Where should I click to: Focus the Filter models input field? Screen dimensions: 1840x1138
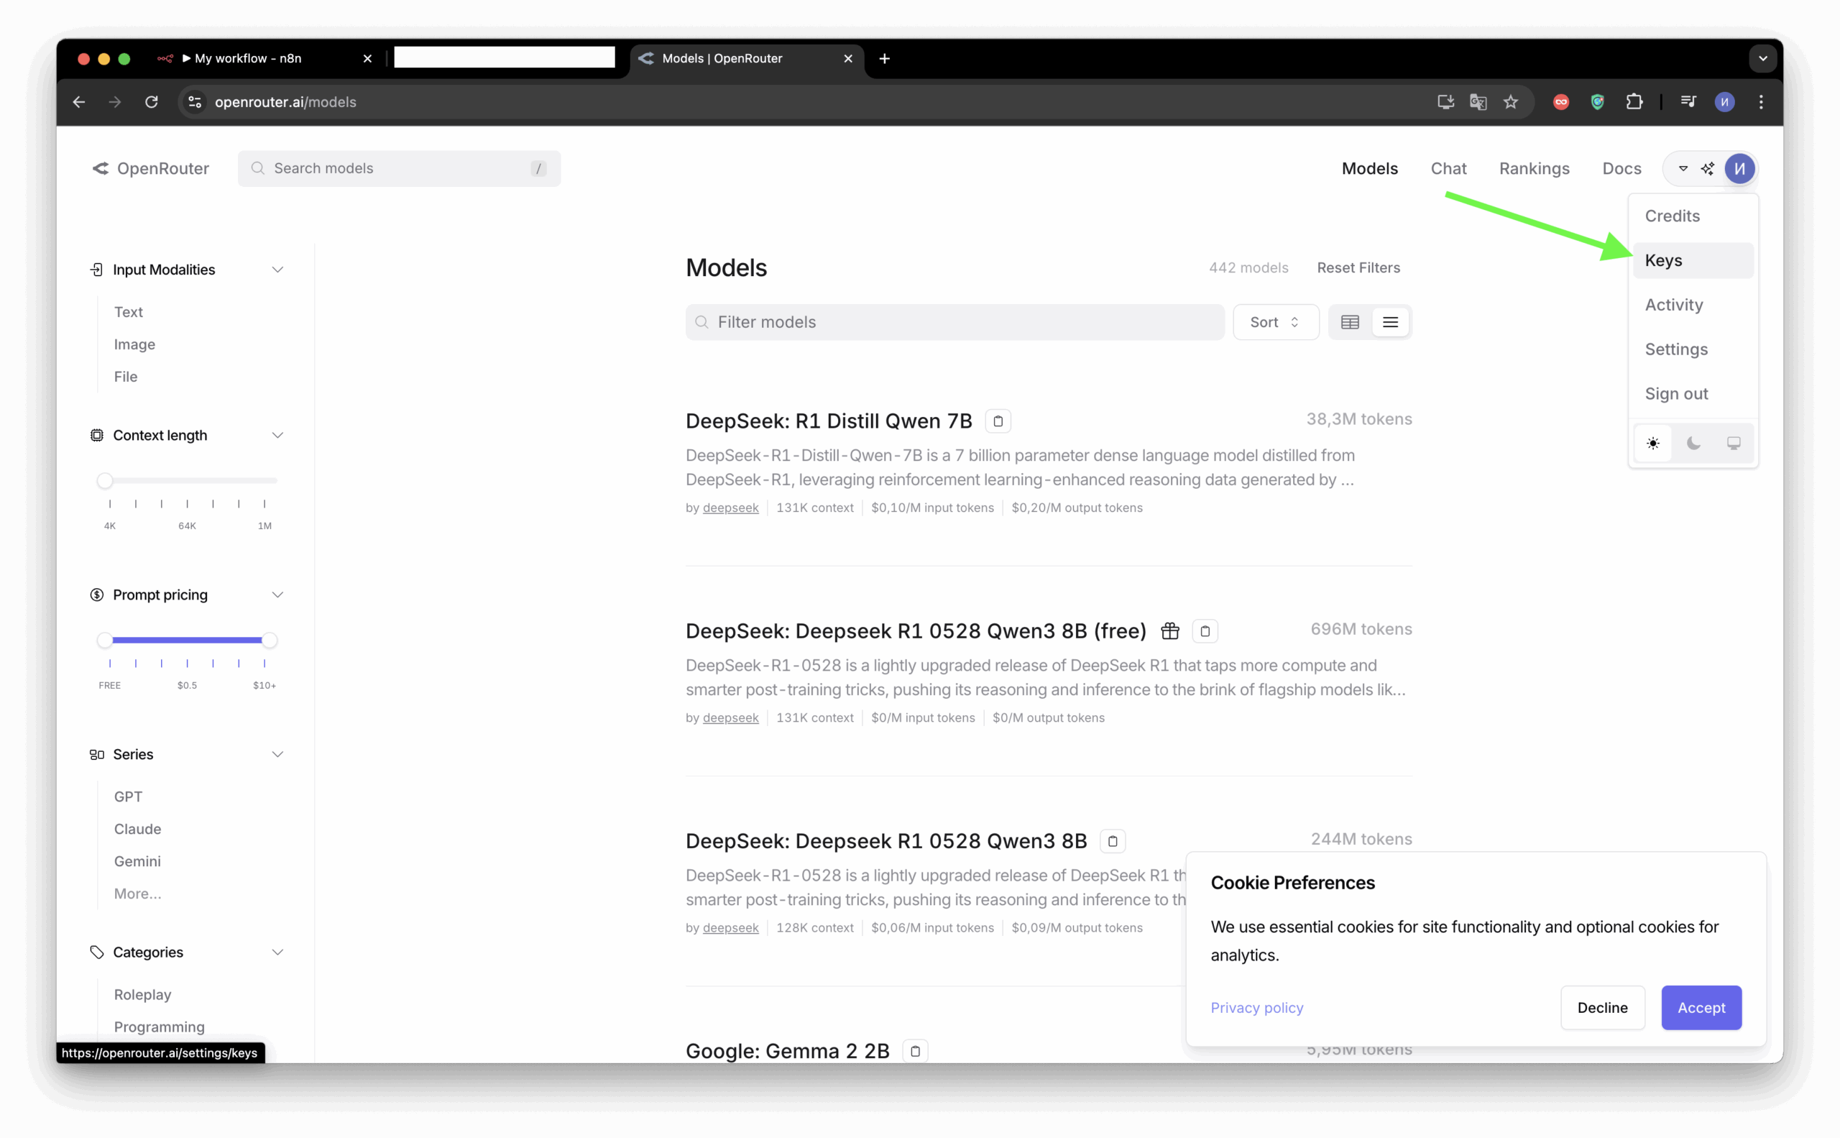956,322
